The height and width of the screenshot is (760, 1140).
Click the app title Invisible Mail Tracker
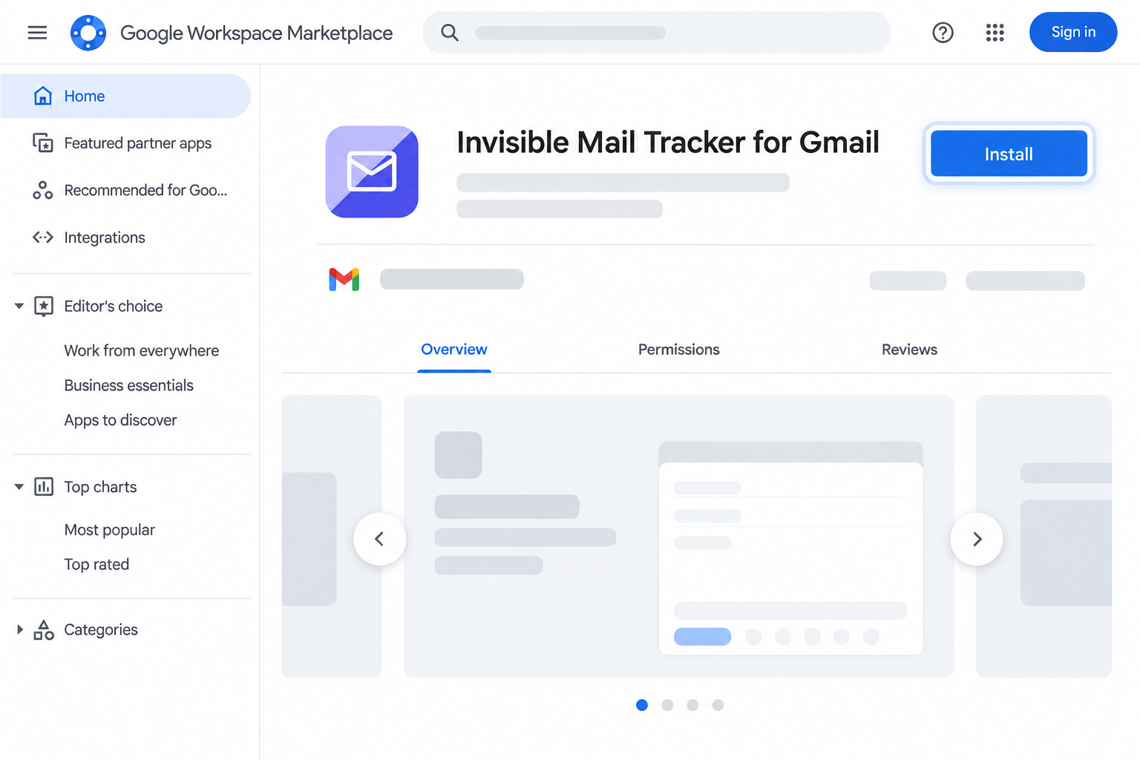click(x=668, y=142)
